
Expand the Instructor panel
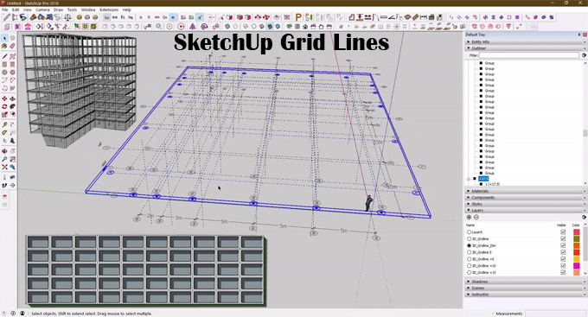pyautogui.click(x=525, y=295)
